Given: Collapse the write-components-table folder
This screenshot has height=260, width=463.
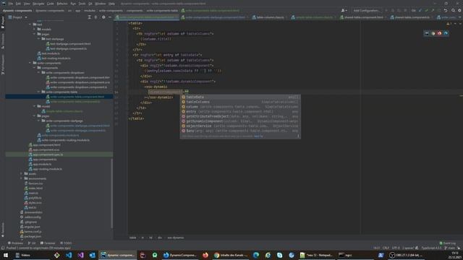Looking at the screenshot, I should point(38,92).
